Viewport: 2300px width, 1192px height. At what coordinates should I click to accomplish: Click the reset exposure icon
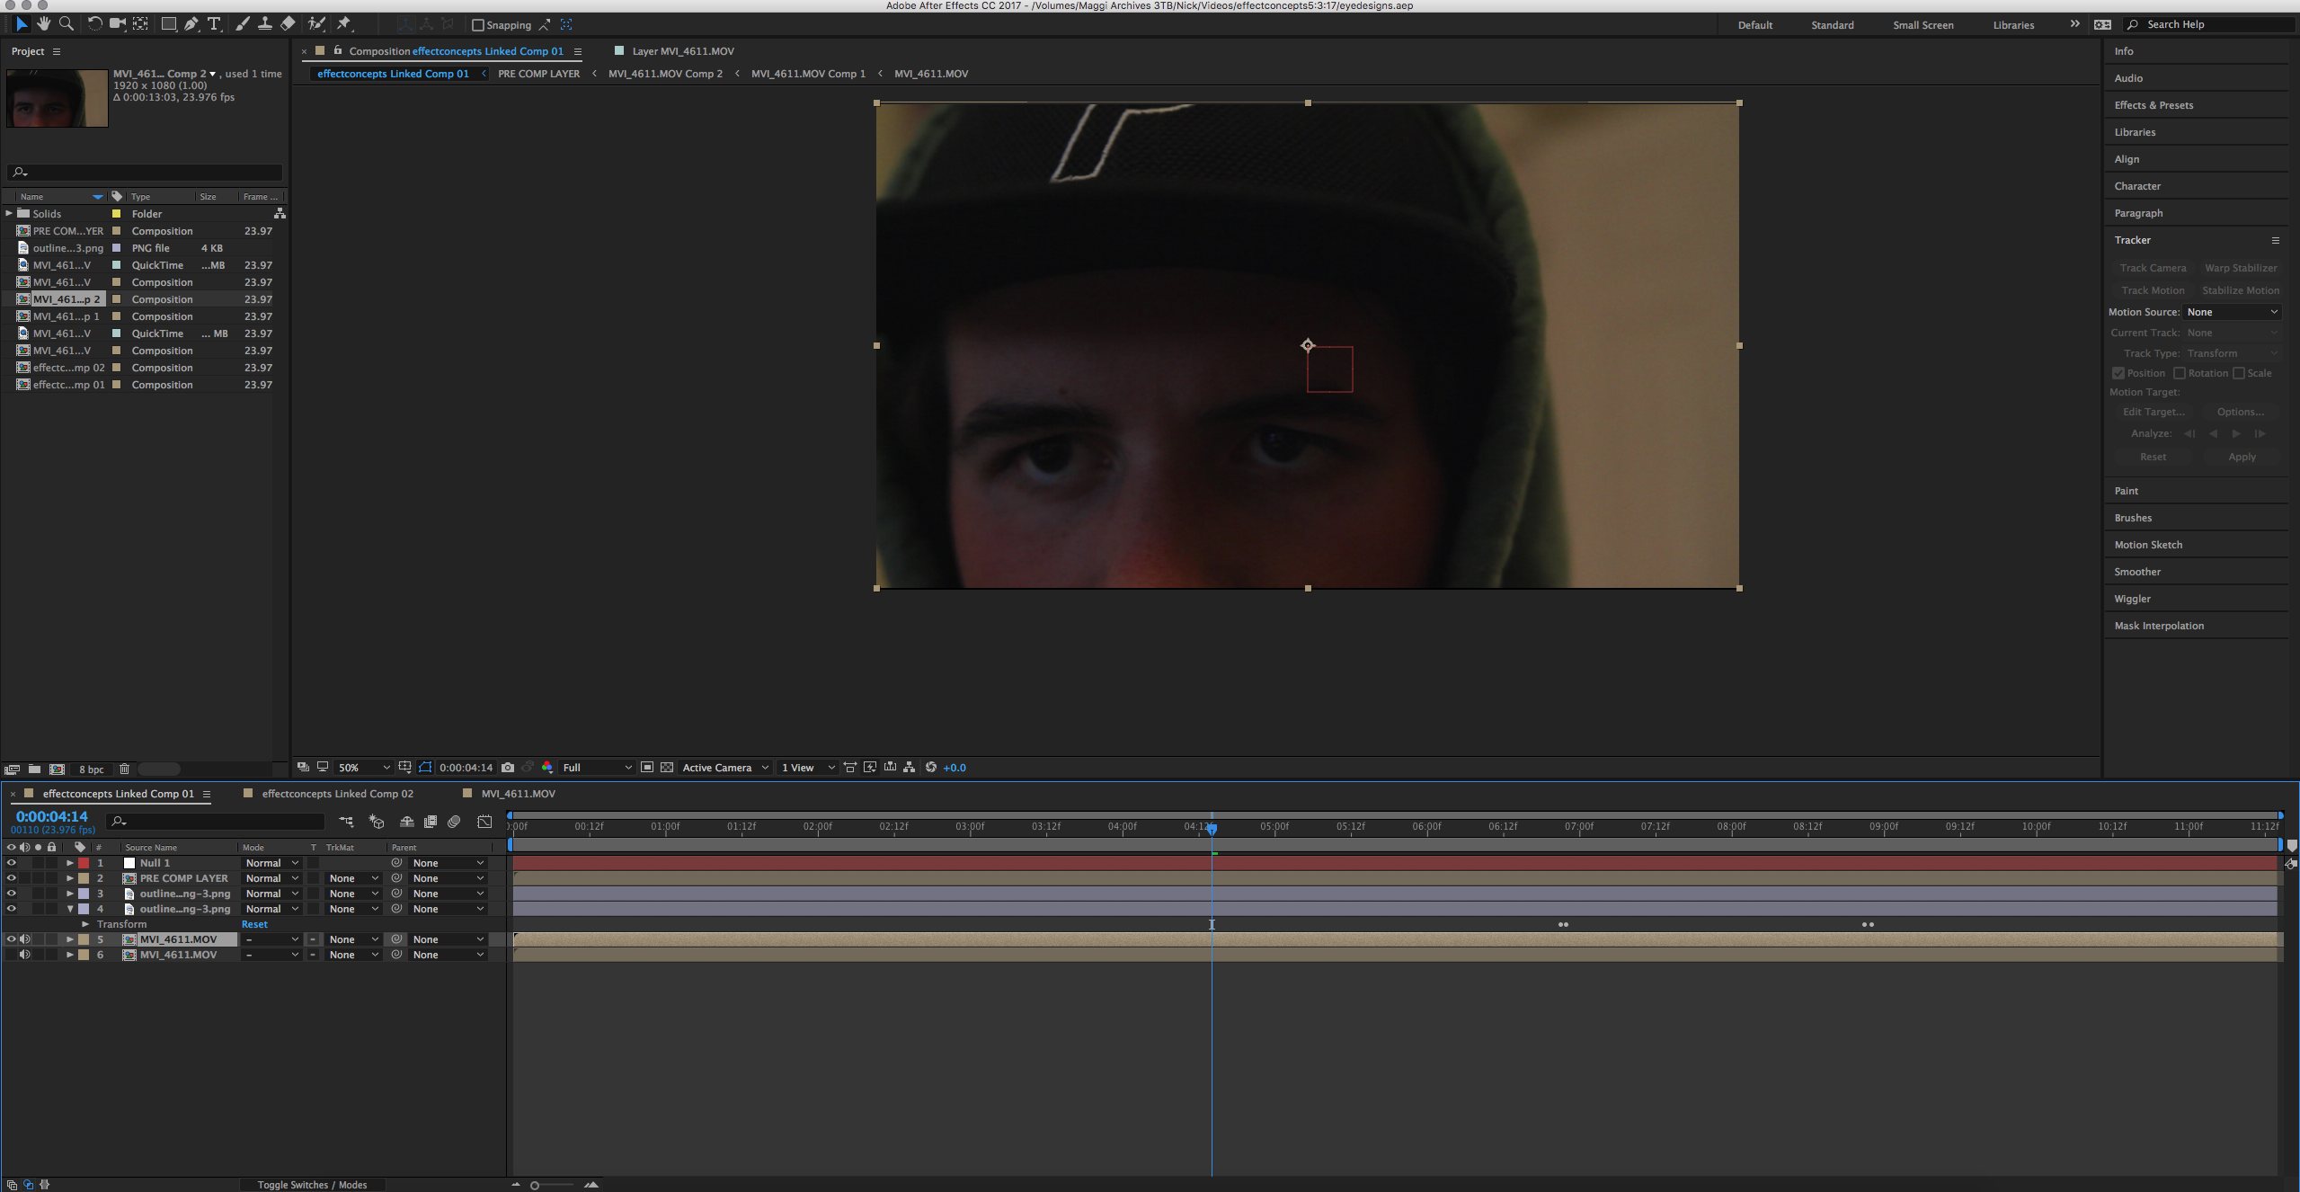[931, 768]
